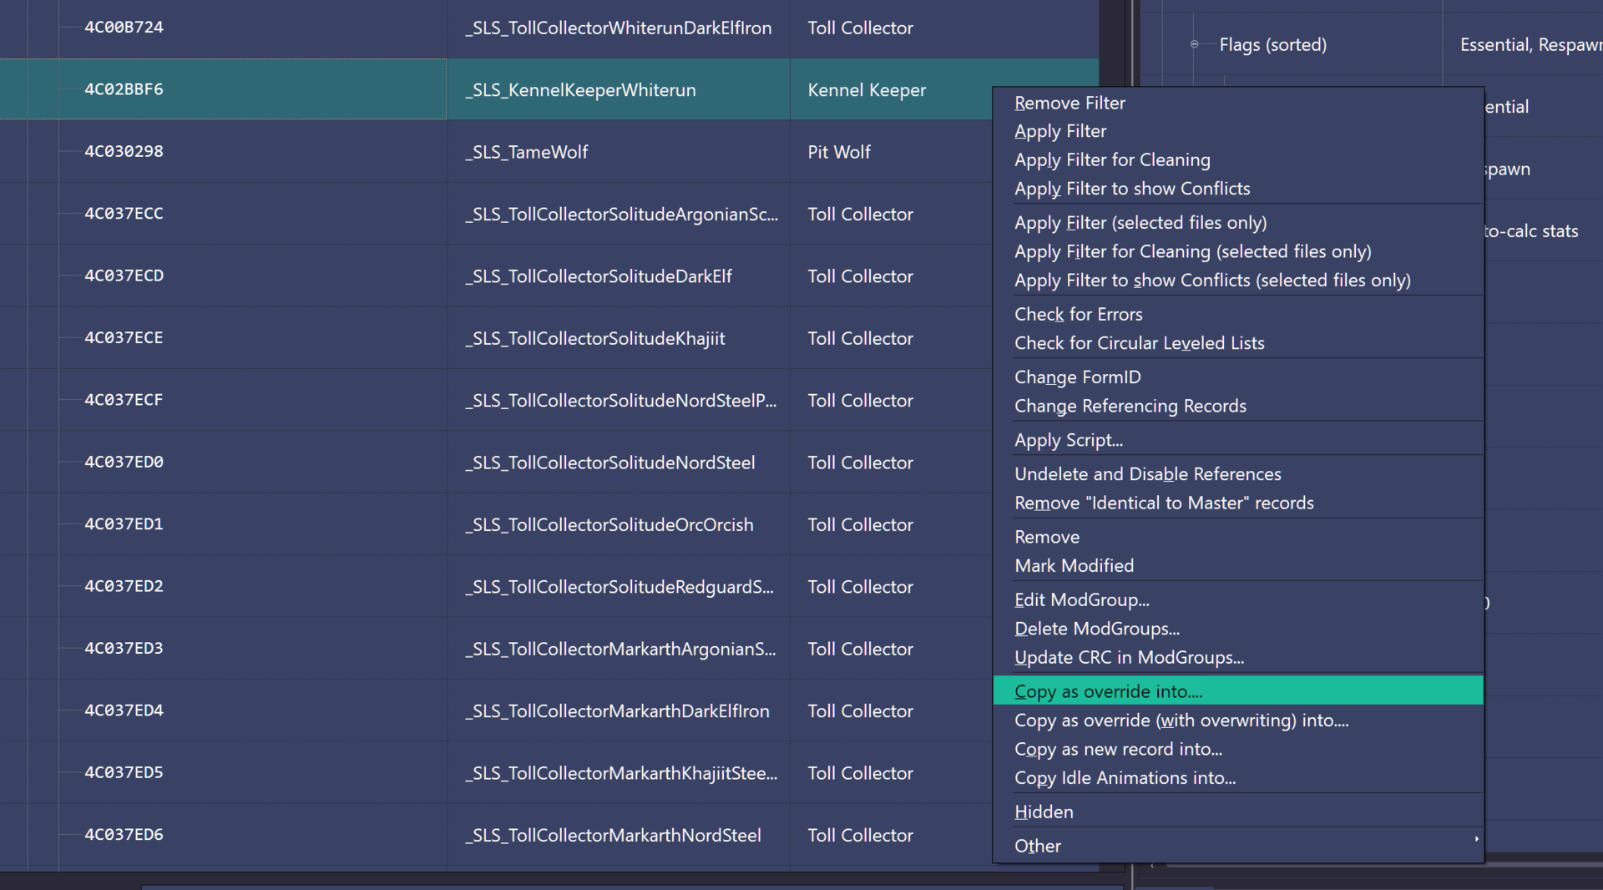Click _SLS_KennelKeeperWhiterun editor ID
The height and width of the screenshot is (890, 1603).
tap(580, 90)
